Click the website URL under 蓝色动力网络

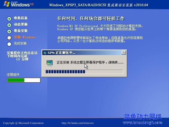[143, 123]
